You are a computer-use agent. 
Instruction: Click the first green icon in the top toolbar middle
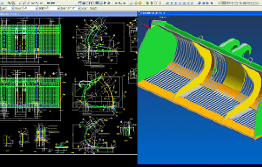coord(148,3)
